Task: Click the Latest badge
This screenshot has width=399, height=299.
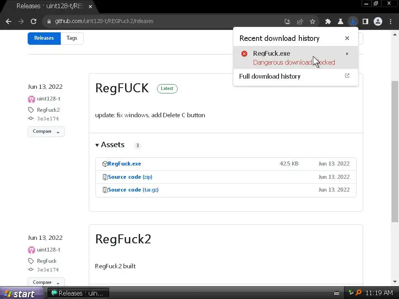Action: pos(167,88)
